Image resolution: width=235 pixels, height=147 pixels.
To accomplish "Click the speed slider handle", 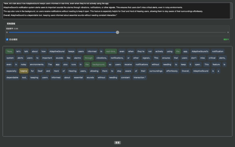I will tap(117, 32).
